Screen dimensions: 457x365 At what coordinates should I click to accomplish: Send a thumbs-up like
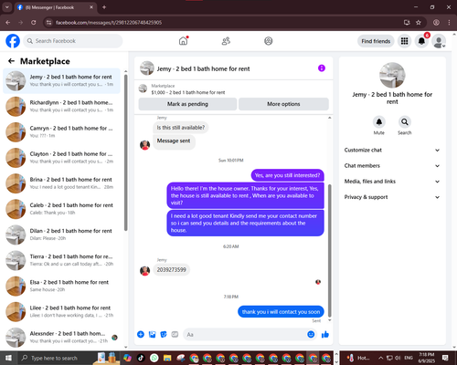[325, 335]
